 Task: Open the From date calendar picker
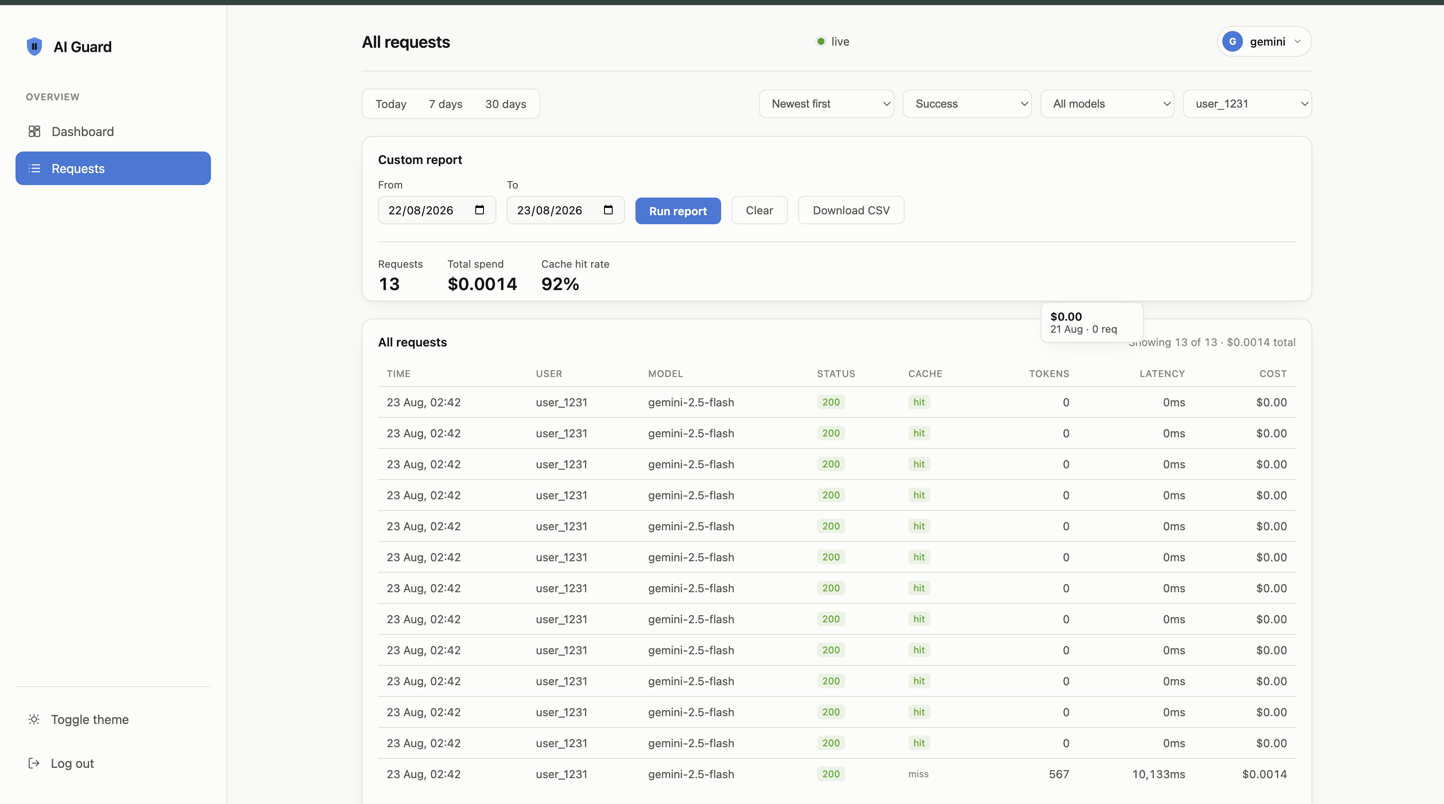(479, 210)
